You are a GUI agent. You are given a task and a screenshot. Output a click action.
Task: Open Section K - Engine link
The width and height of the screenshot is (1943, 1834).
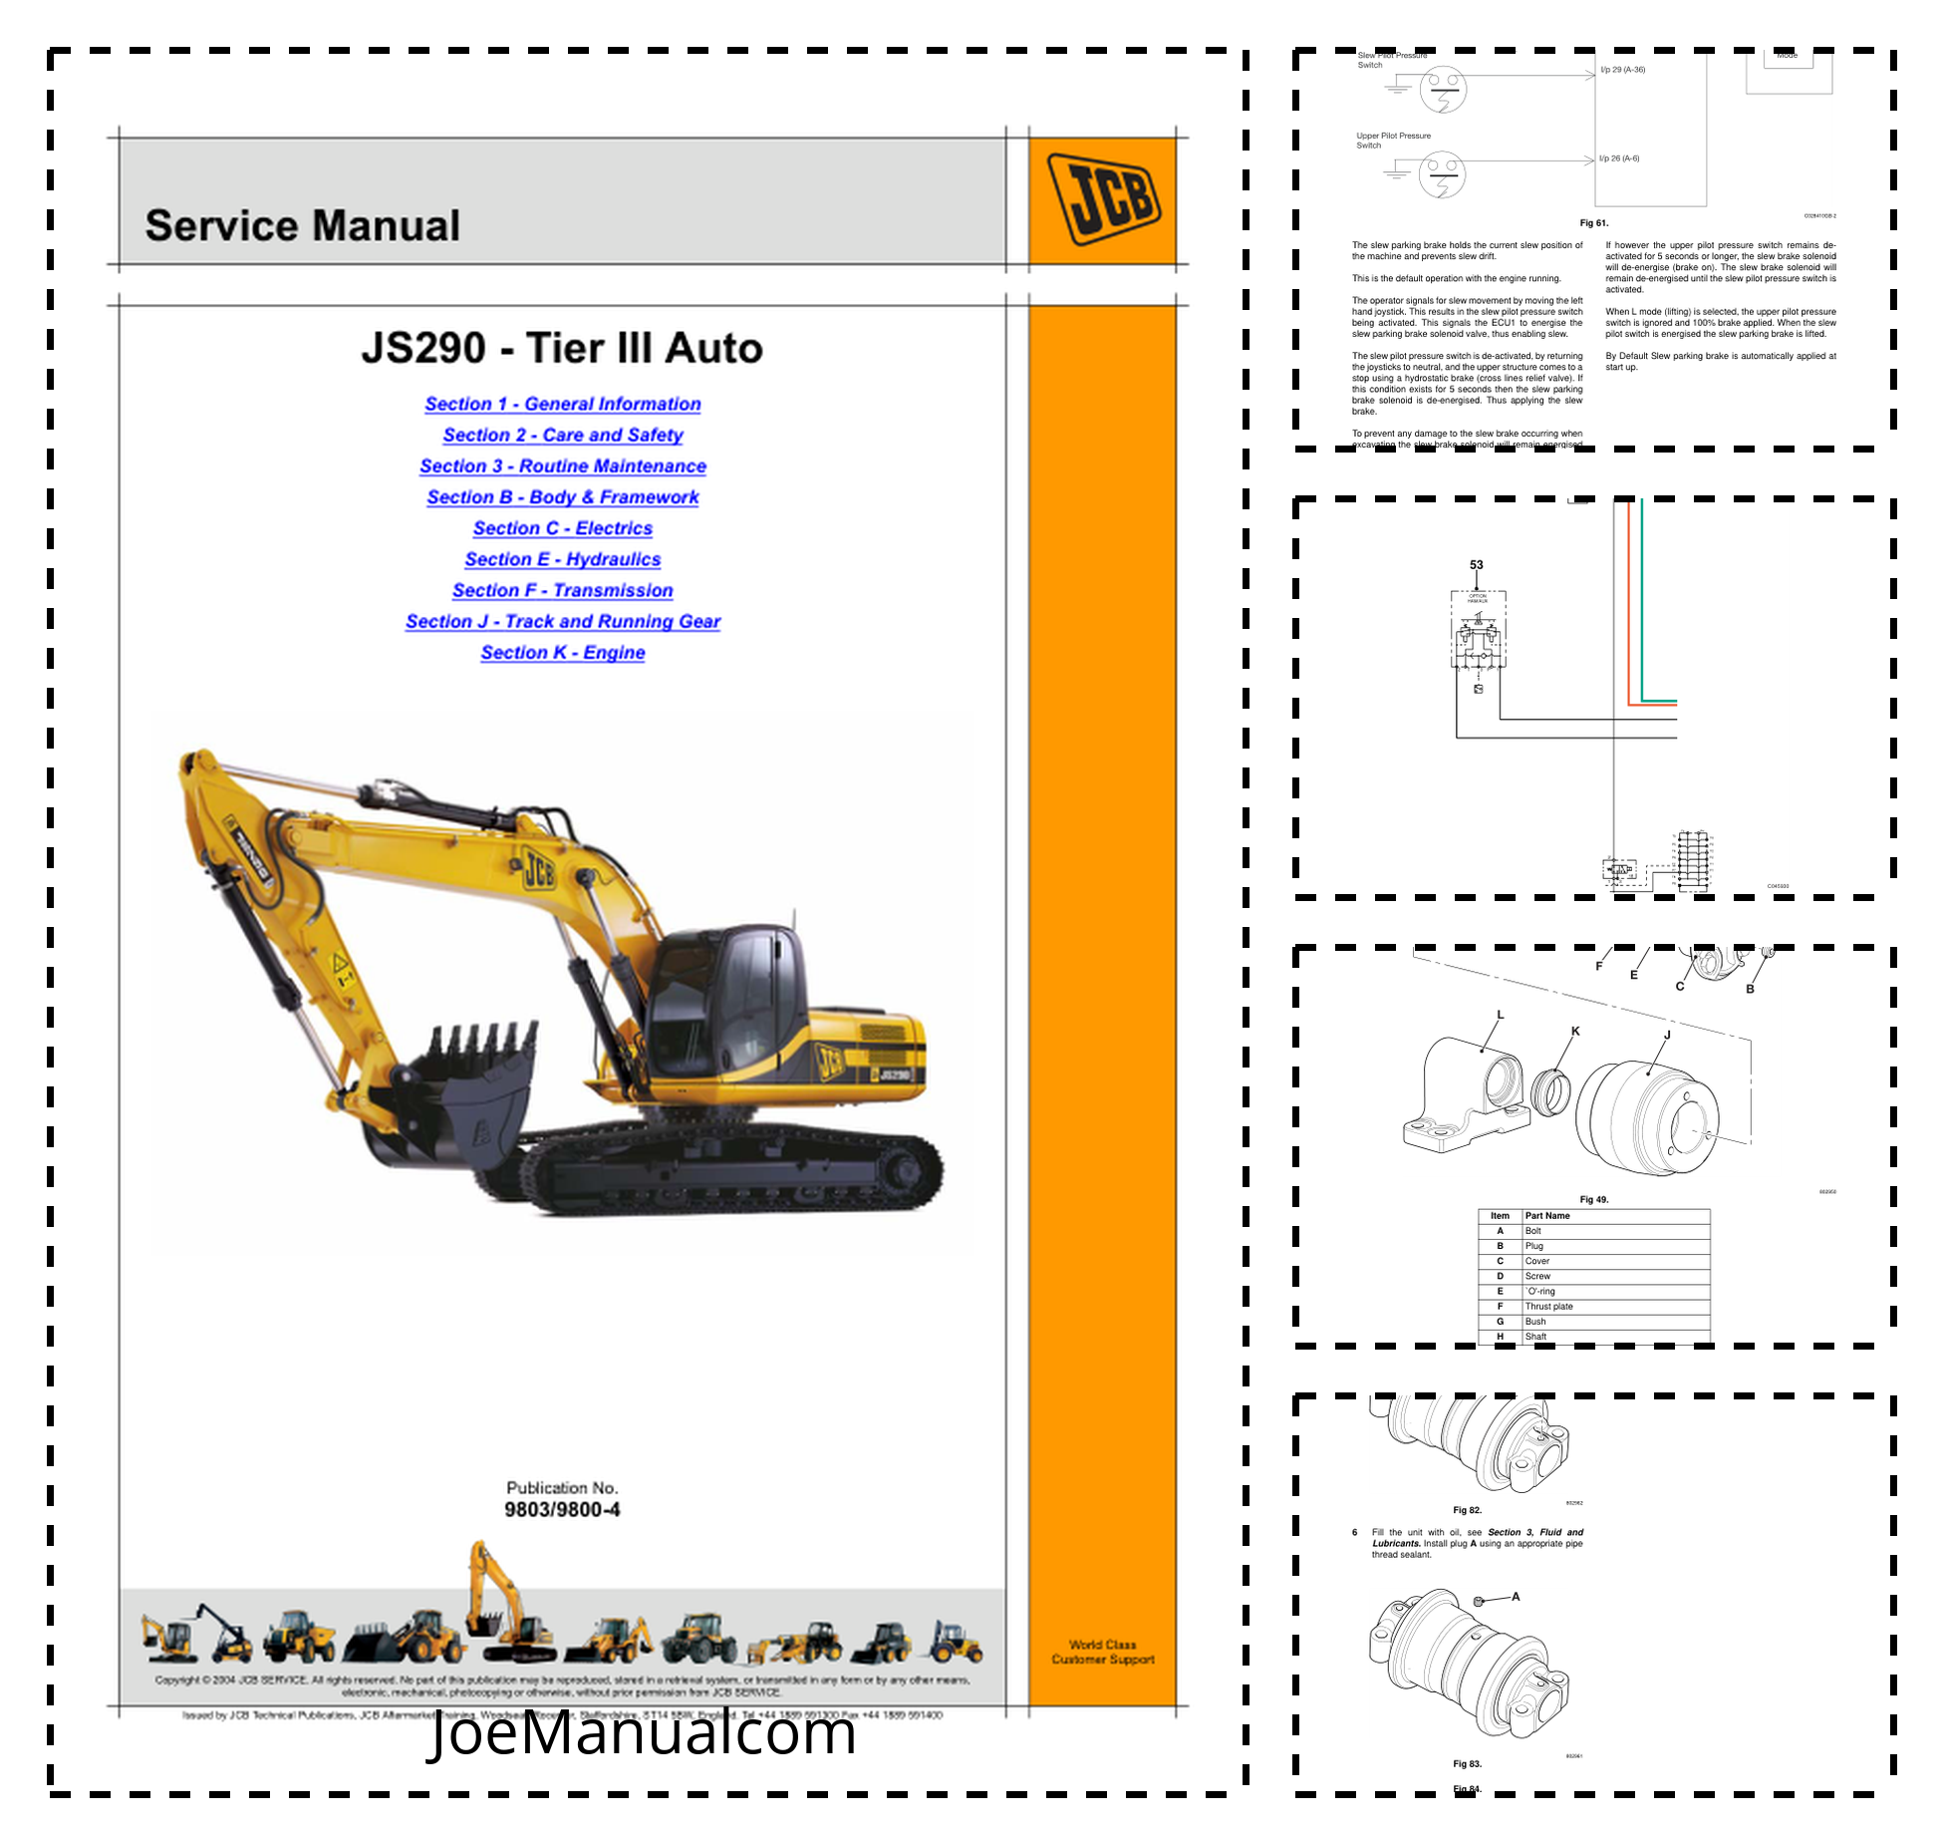point(562,652)
